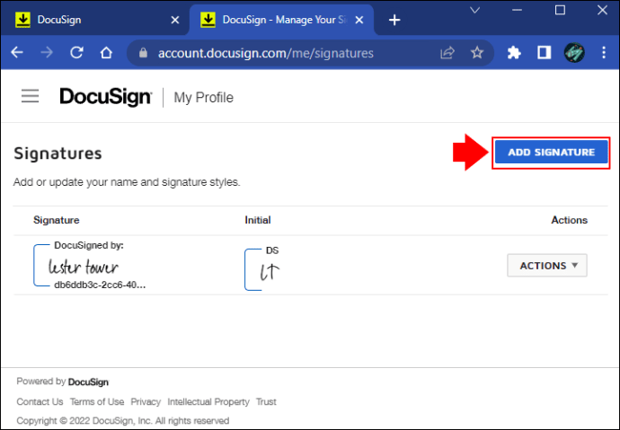
Task: Click the browser Back arrow
Action: coord(17,53)
